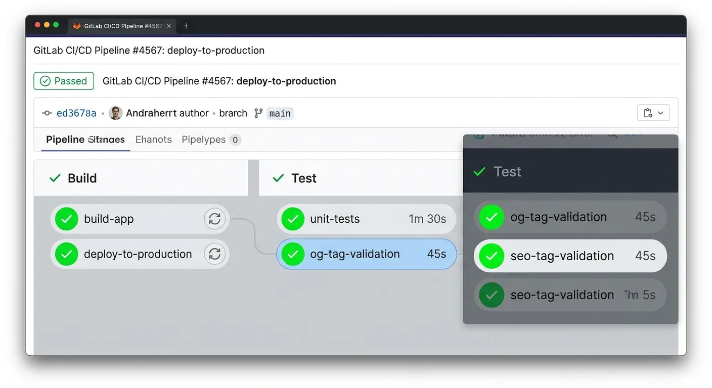Click 45s duration of popup og-tag-validation

[x=645, y=217]
